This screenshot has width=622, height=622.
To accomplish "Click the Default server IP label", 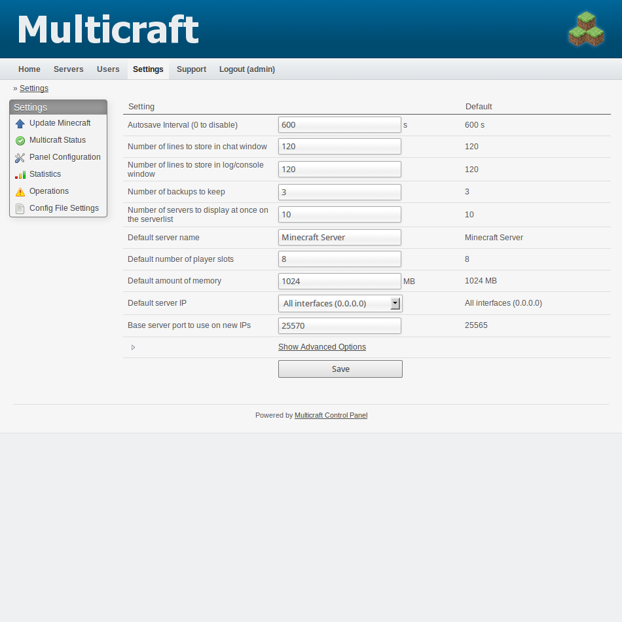I will [x=157, y=303].
